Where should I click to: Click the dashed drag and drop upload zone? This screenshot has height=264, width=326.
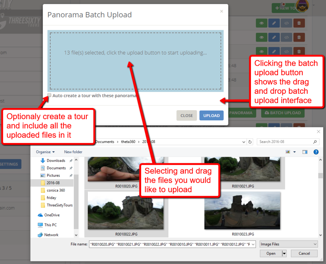click(135, 61)
